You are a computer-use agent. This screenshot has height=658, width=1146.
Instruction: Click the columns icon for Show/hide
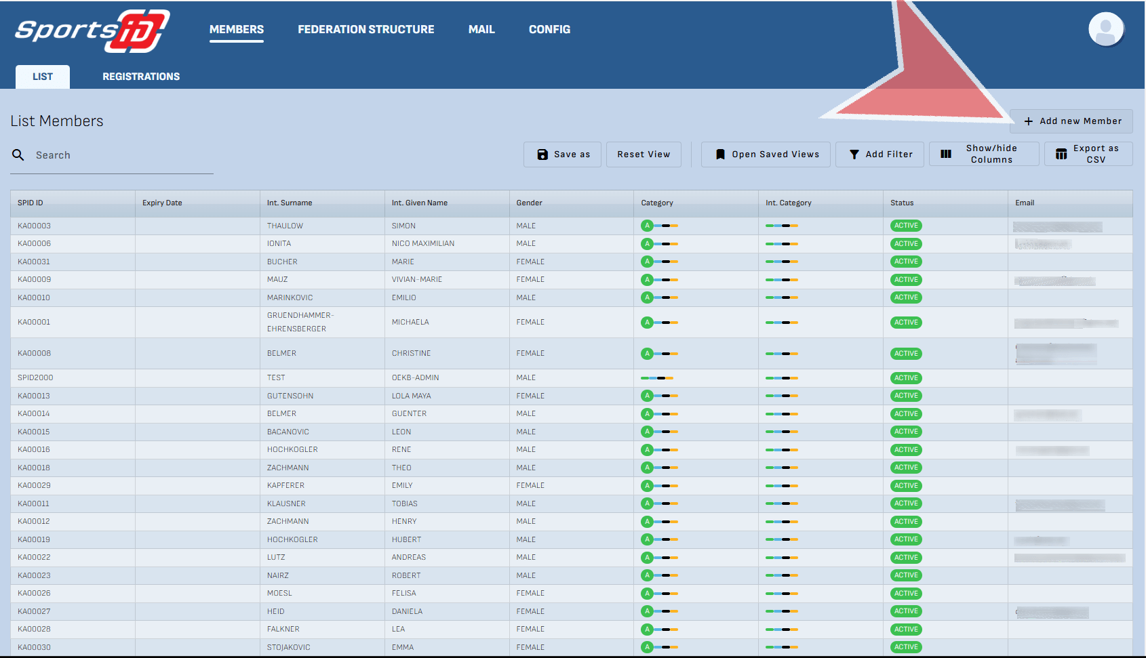[945, 155]
